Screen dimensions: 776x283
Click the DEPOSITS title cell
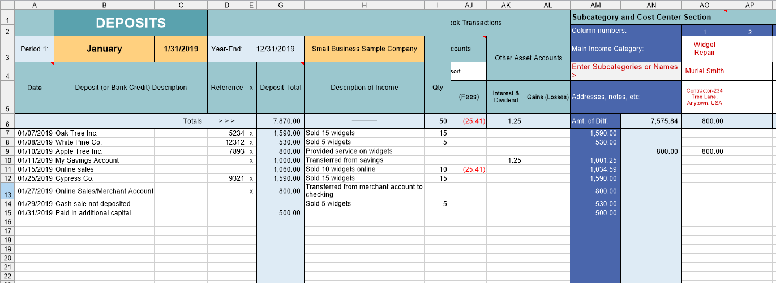point(131,23)
